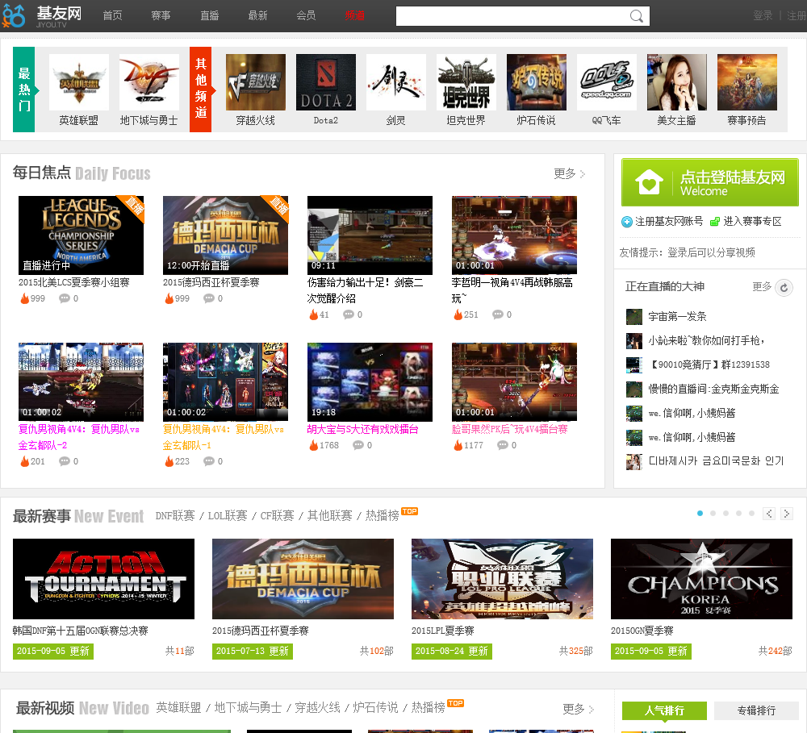This screenshot has height=733, width=807.
Task: Click refresh icon beside 正在直播的大神
Action: click(784, 288)
